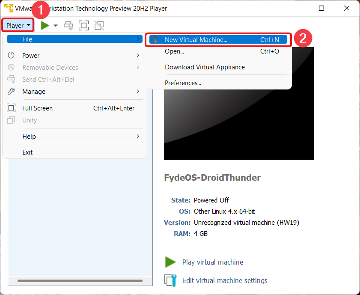Select New Virtual Machine menu entry
Image resolution: width=360 pixels, height=295 pixels.
click(218, 39)
